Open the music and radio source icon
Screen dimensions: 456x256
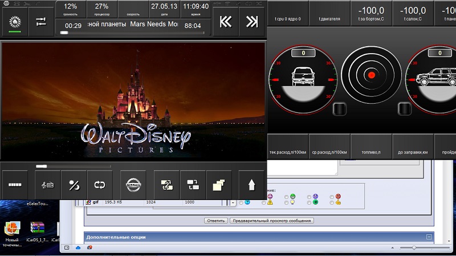47,185
